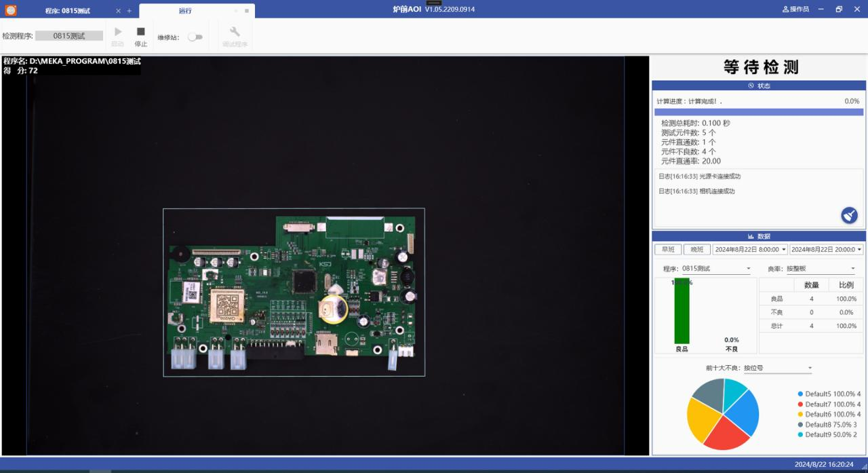The height and width of the screenshot is (473, 868).
Task: Click the operator (操作员) user icon
Action: (x=786, y=10)
